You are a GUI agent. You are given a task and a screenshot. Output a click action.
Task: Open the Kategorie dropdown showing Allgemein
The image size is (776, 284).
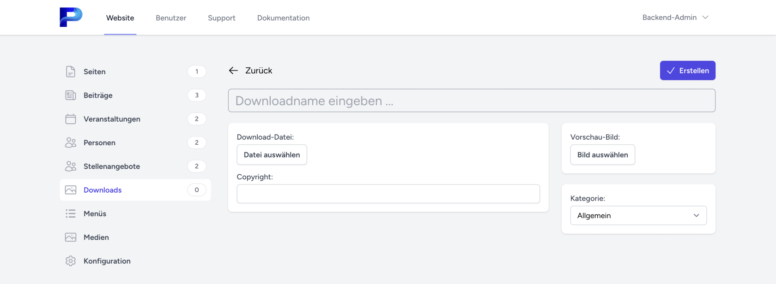638,215
